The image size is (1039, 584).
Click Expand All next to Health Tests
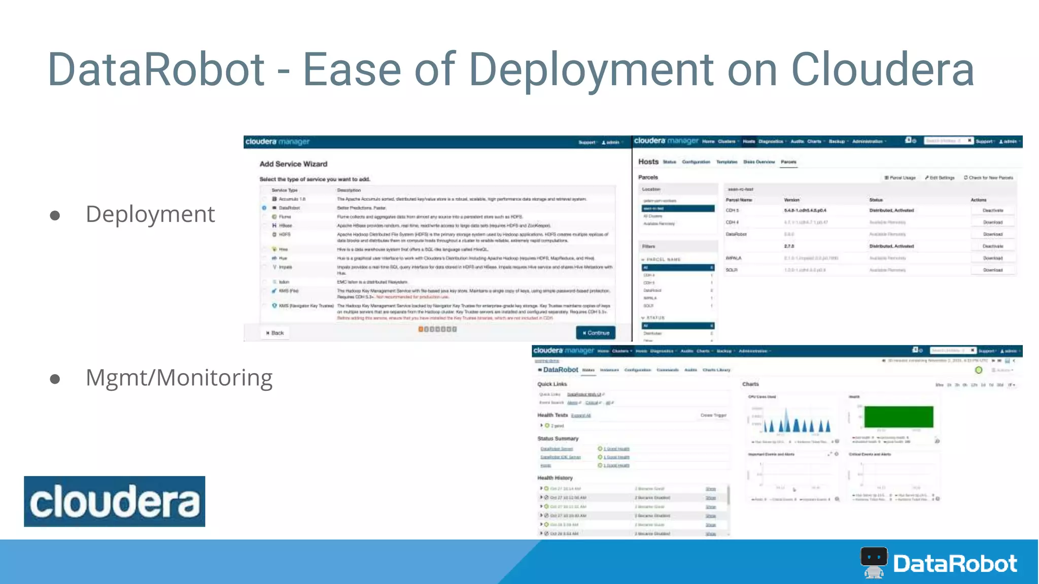pos(581,415)
